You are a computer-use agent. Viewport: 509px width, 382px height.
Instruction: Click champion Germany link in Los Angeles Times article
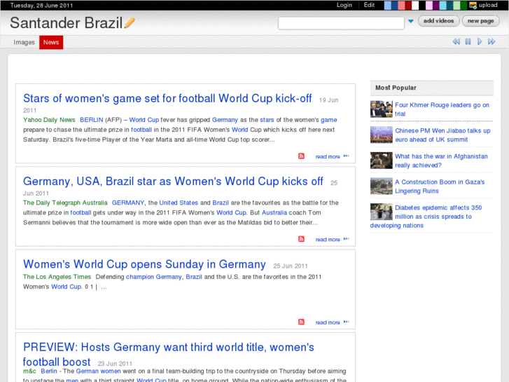point(153,277)
